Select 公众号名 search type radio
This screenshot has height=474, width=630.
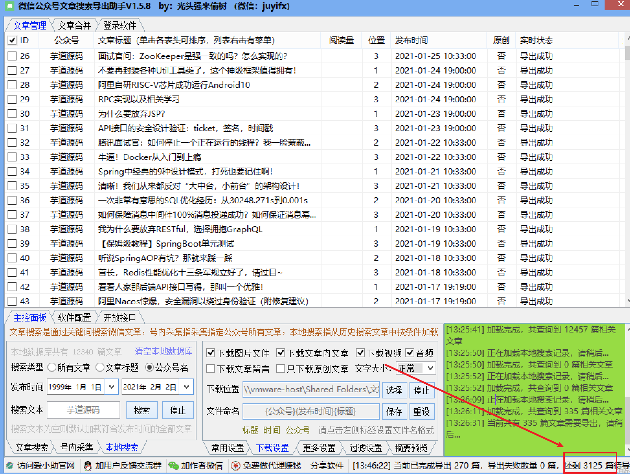[x=149, y=368]
